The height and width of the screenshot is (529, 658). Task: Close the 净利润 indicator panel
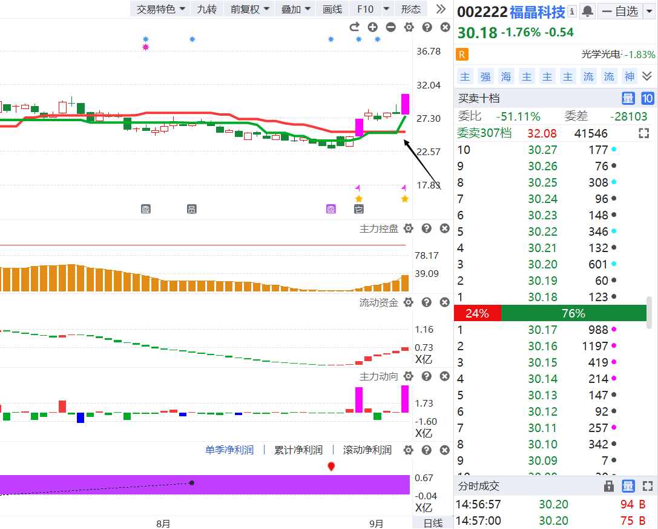[x=445, y=450]
